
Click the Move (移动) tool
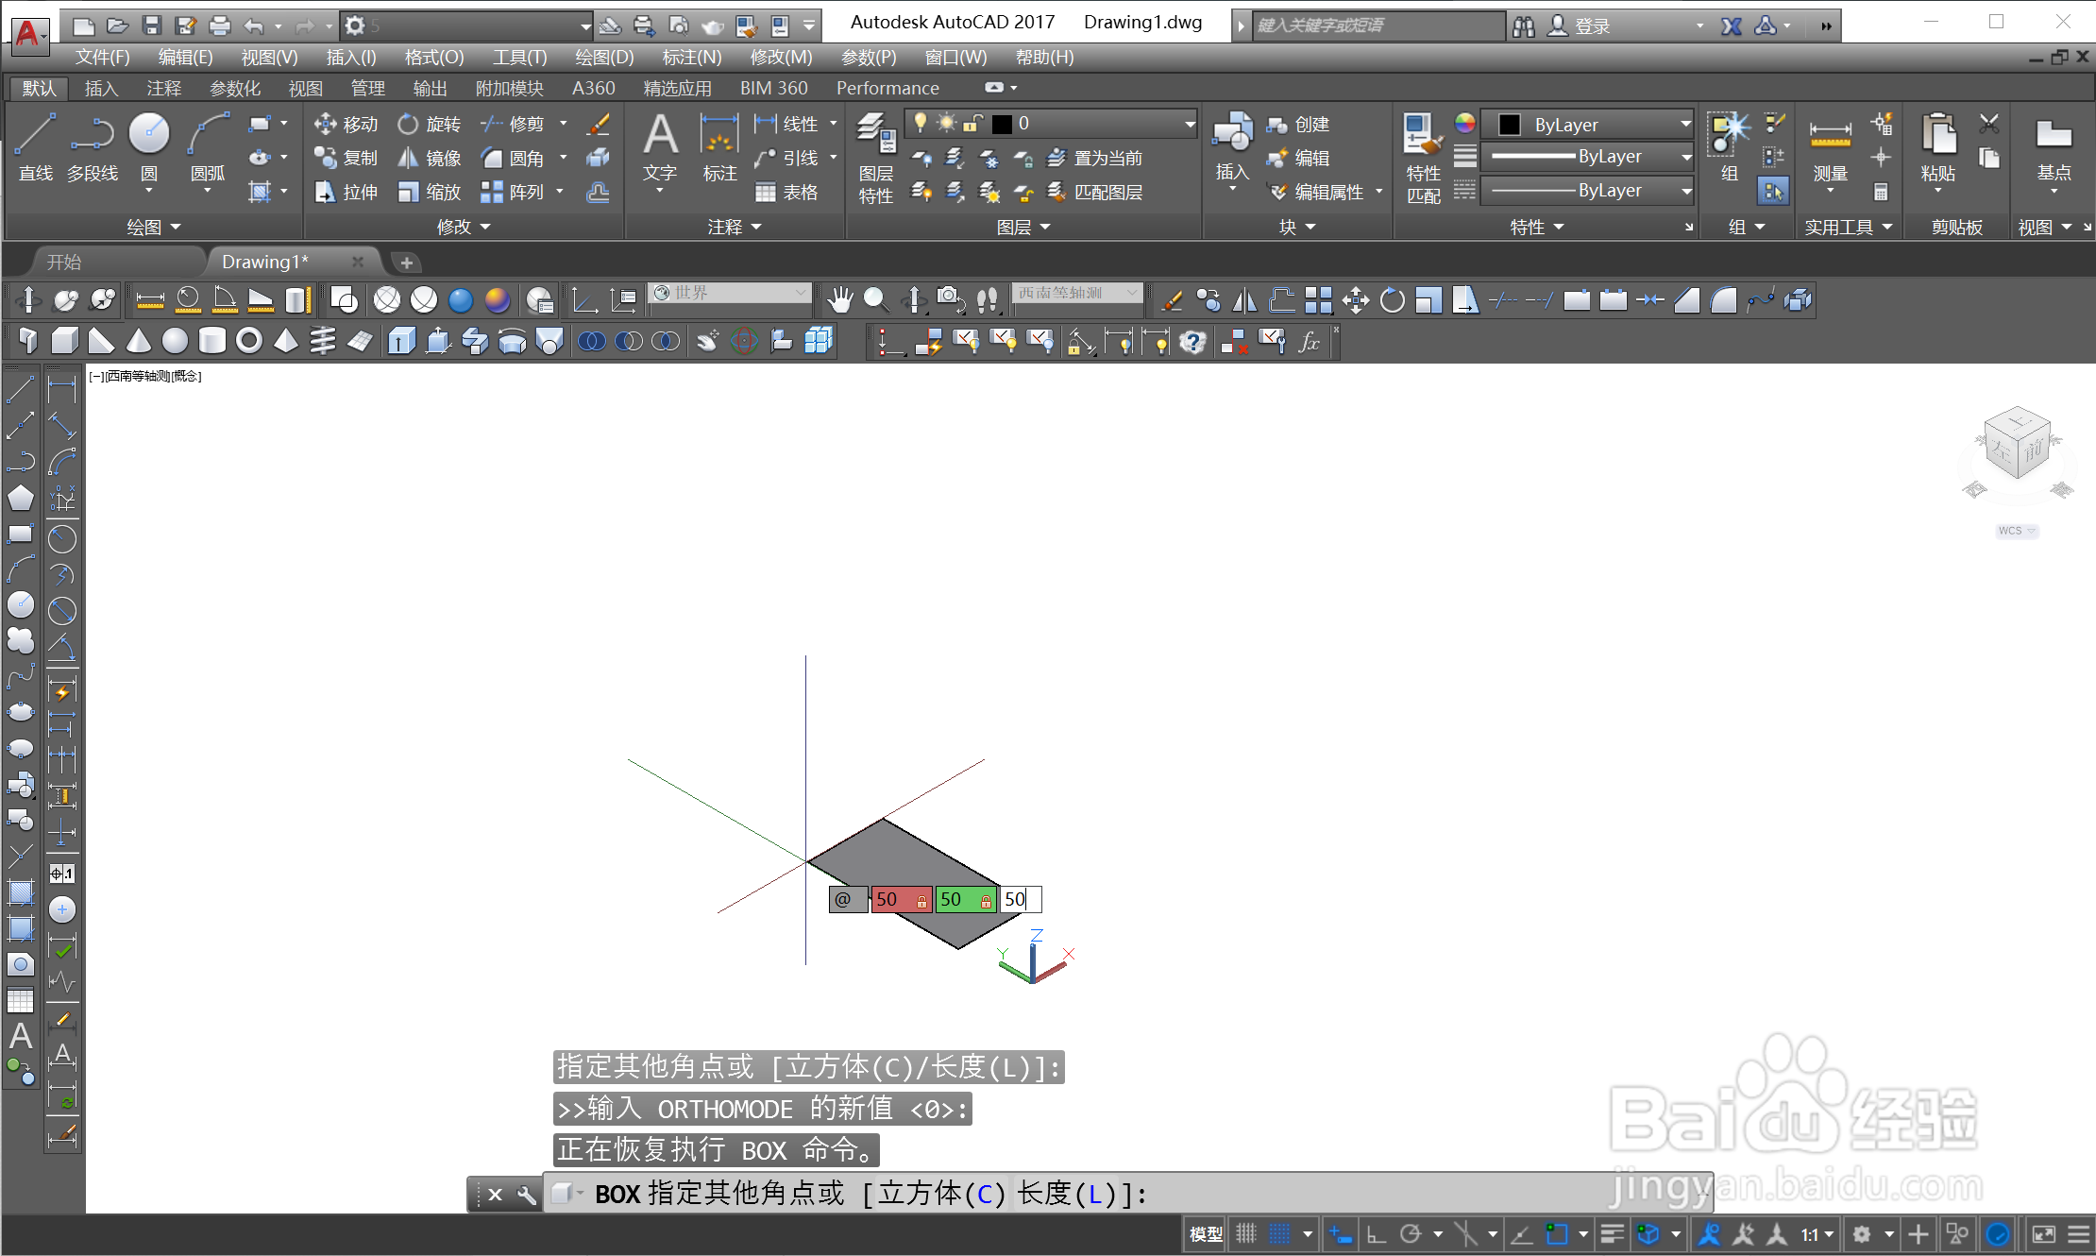click(346, 124)
